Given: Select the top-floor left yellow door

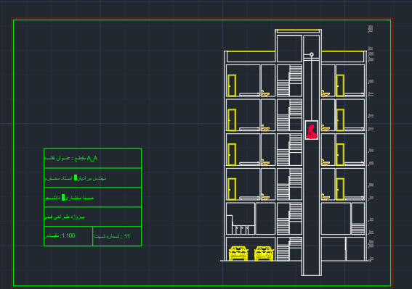Looking at the screenshot, I should pos(232,85).
